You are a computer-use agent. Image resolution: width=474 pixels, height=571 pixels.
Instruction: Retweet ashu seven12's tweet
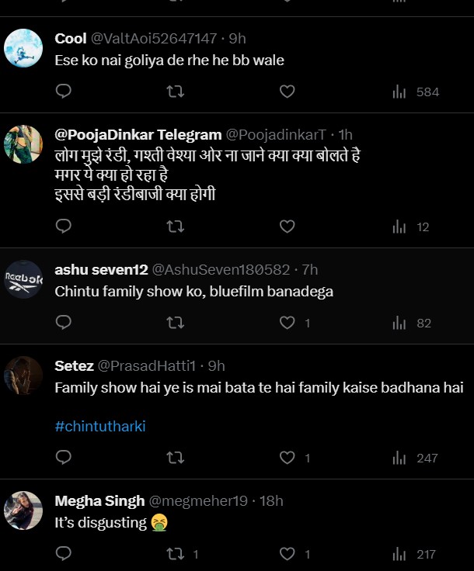[176, 323]
